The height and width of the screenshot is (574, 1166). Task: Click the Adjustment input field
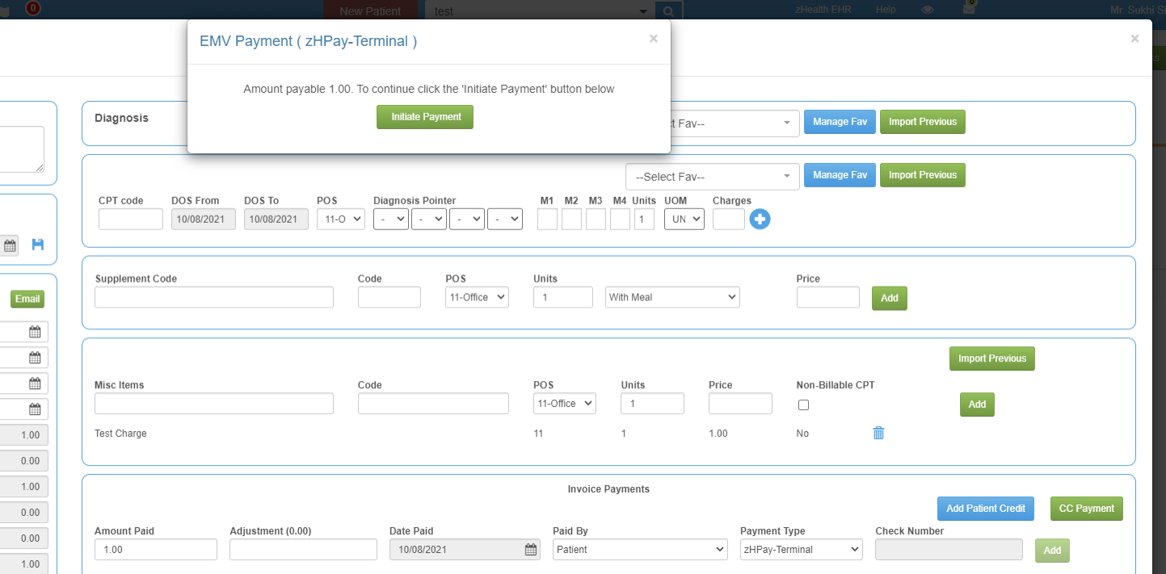click(303, 549)
